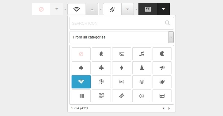This screenshot has width=223, height=116.
Task: Select the empty no-icon option in grid
Action: 81,54
